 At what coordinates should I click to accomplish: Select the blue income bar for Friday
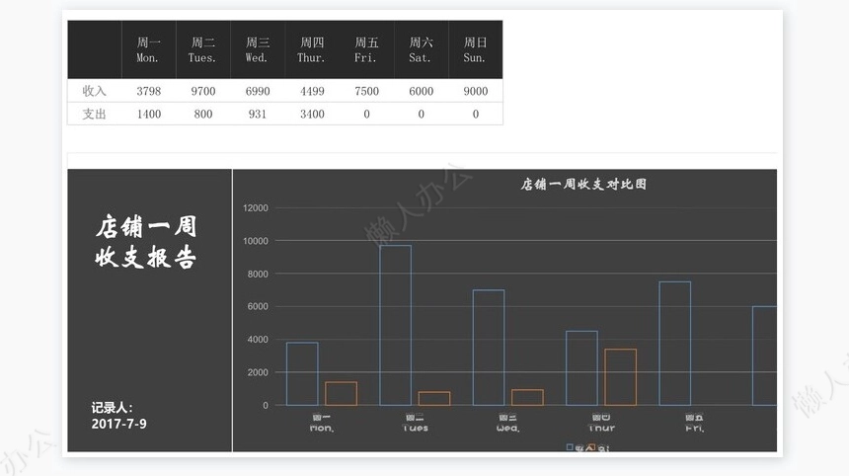pyautogui.click(x=674, y=344)
